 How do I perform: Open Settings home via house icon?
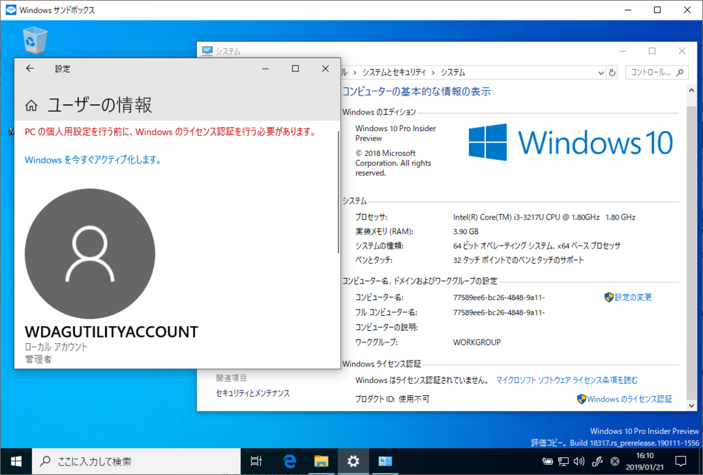[x=31, y=106]
